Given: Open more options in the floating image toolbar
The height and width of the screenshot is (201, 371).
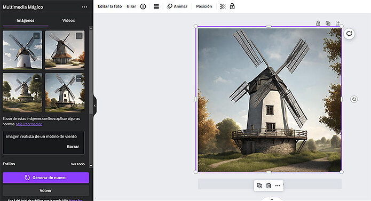Looking at the screenshot, I should 278,186.
